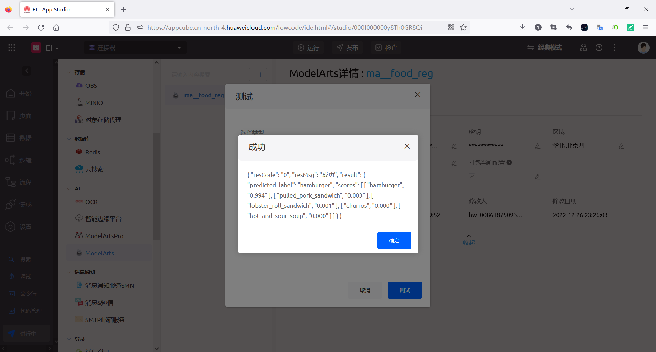Image resolution: width=656 pixels, height=352 pixels.
Task: Go to the browser home page
Action: 56,28
